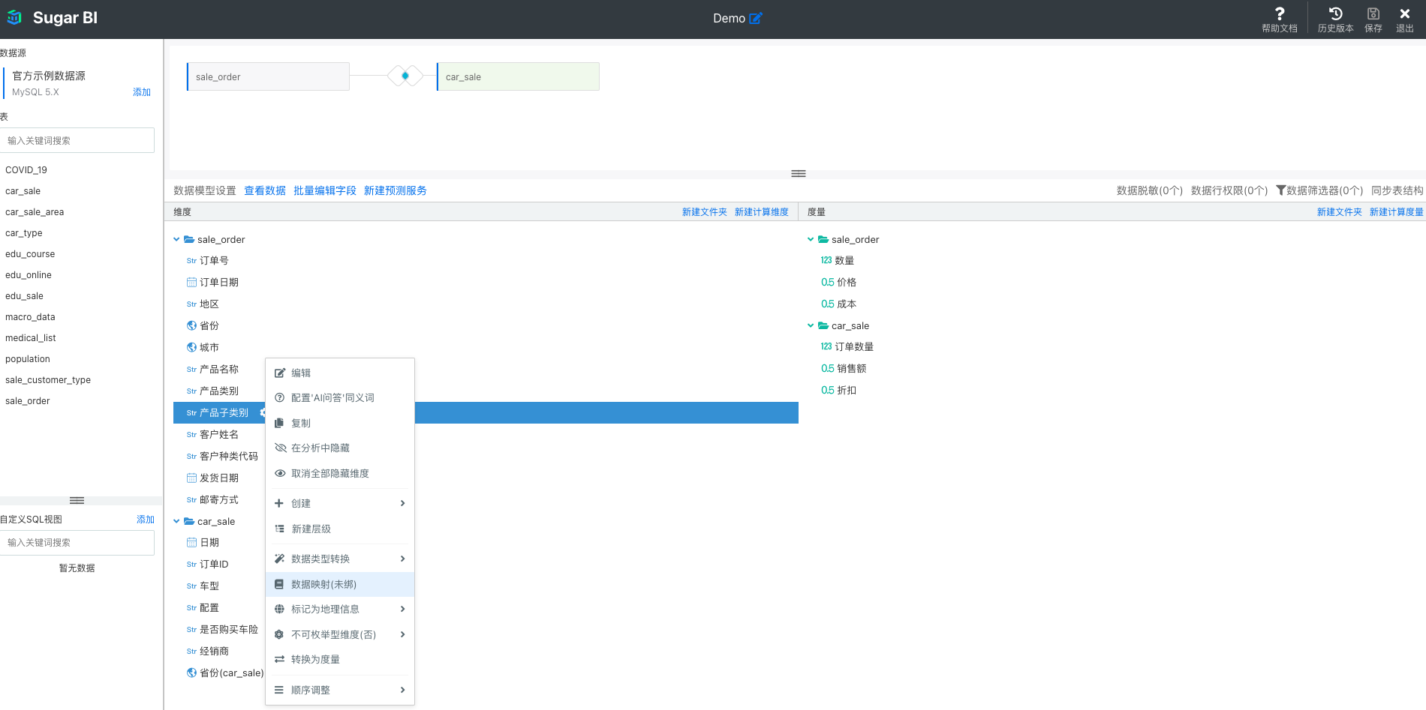1426x710 pixels.
Task: Click 添加 next to 自定义SQL视图
Action: 146,520
